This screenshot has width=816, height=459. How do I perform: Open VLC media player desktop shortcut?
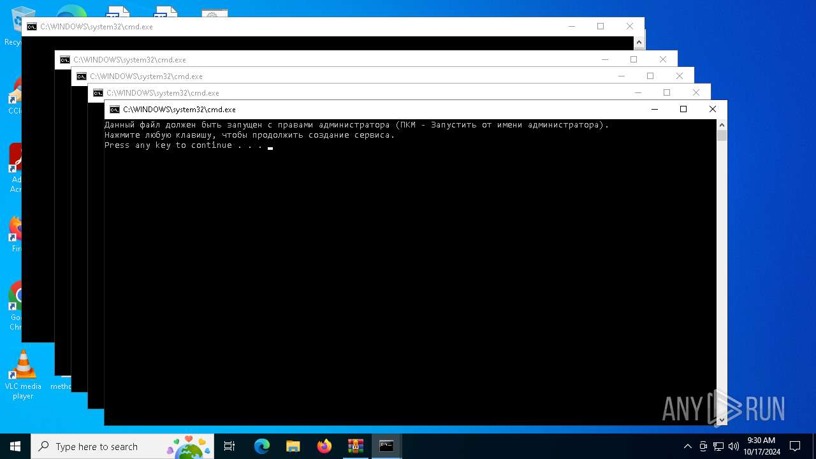coord(23,375)
